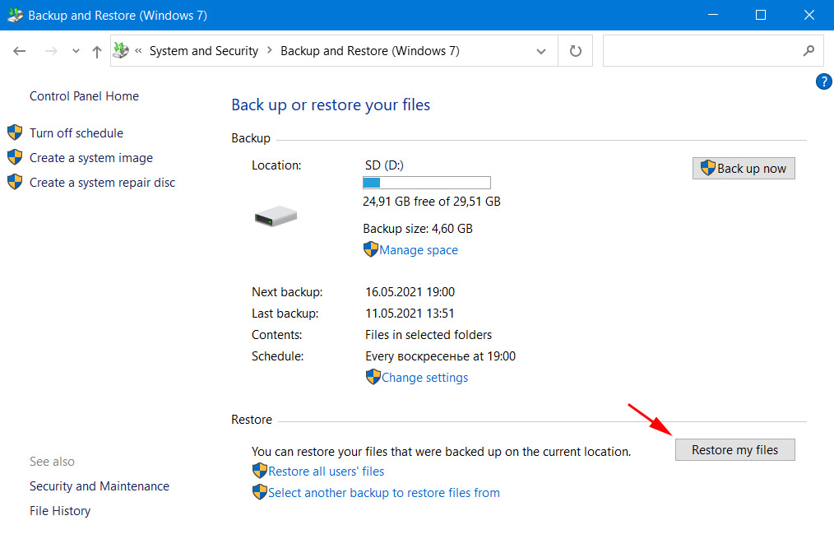834x539 pixels.
Task: Close the Backup and Restore window
Action: point(809,15)
